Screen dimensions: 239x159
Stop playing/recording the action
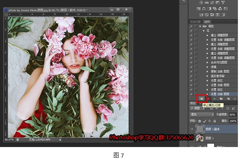click(x=202, y=99)
